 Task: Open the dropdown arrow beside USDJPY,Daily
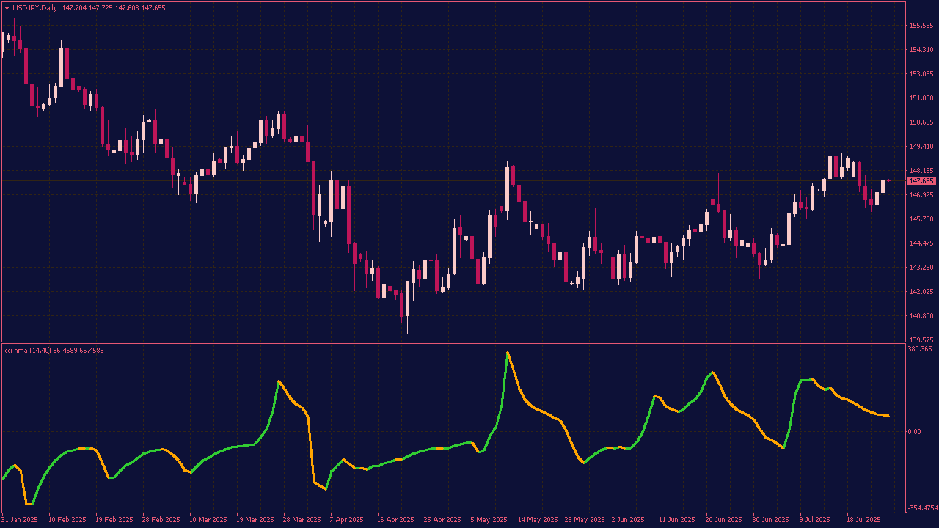[7, 7]
